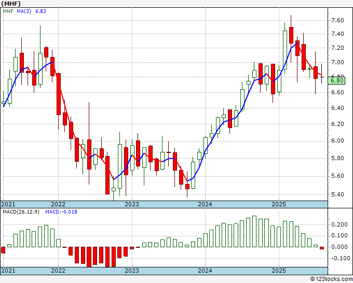Click the first red MACD bar at 2021

tap(3, 250)
